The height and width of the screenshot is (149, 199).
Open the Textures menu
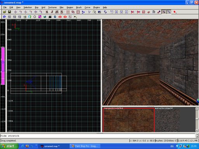pos(52,7)
